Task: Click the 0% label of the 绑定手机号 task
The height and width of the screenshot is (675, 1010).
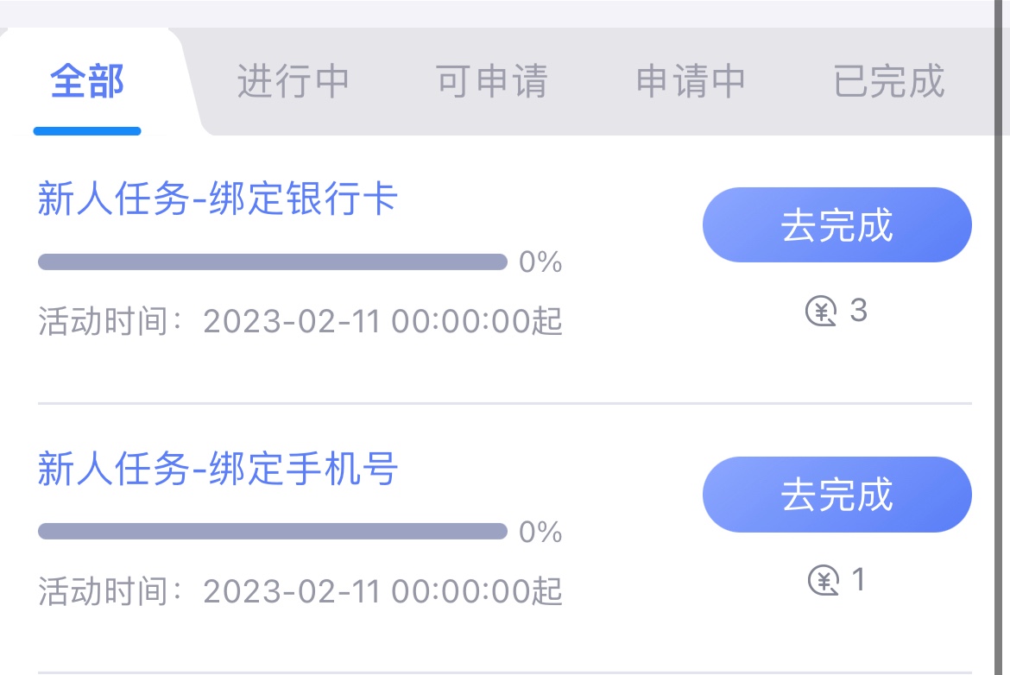Action: 540,532
